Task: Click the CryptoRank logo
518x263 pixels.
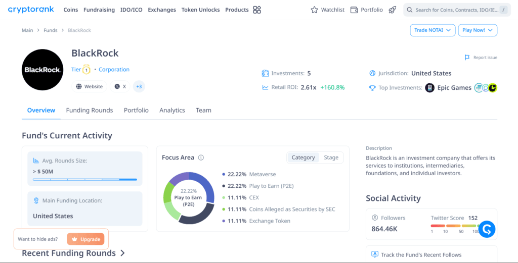Action: pyautogui.click(x=31, y=10)
